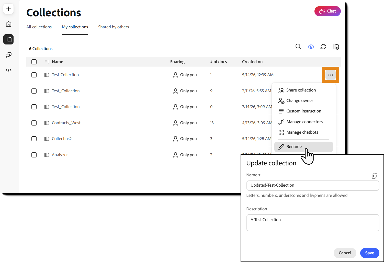Screen dimensions: 384x262
Task: Open the developer code icon in sidebar
Action: click(8, 70)
